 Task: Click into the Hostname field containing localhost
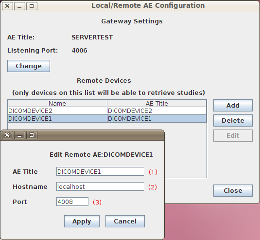click(100, 186)
